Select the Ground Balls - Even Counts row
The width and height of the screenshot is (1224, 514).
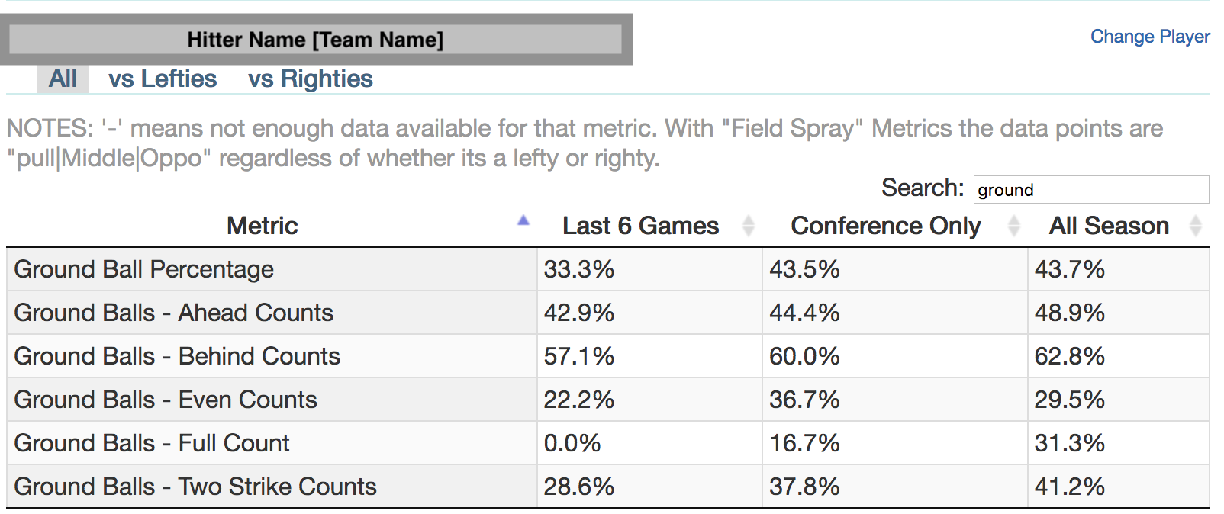[x=608, y=400]
